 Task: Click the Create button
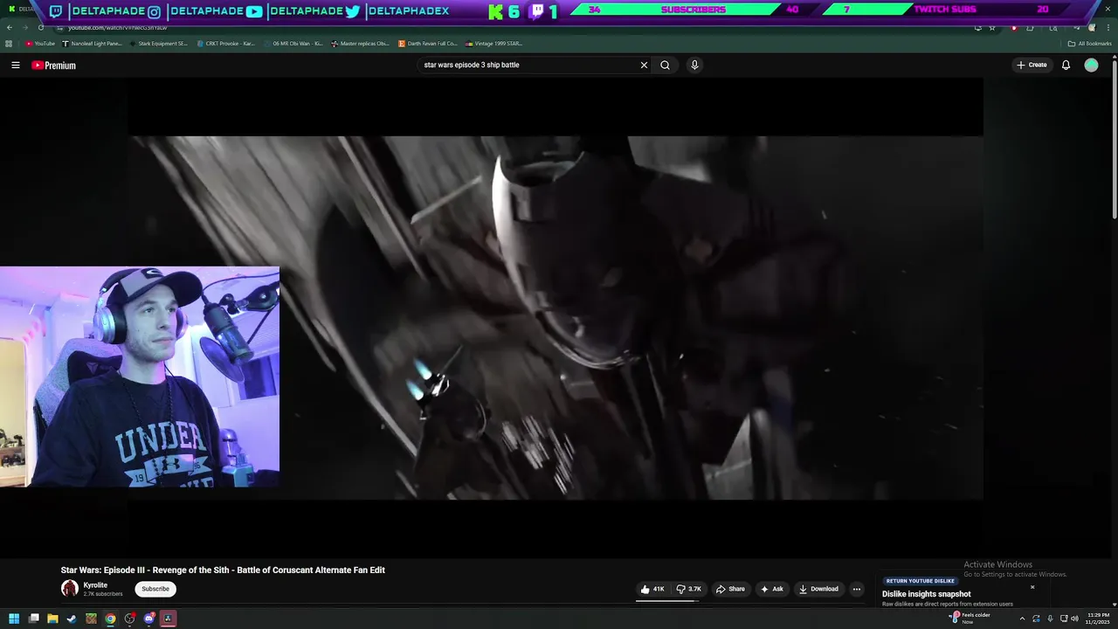[1032, 65]
